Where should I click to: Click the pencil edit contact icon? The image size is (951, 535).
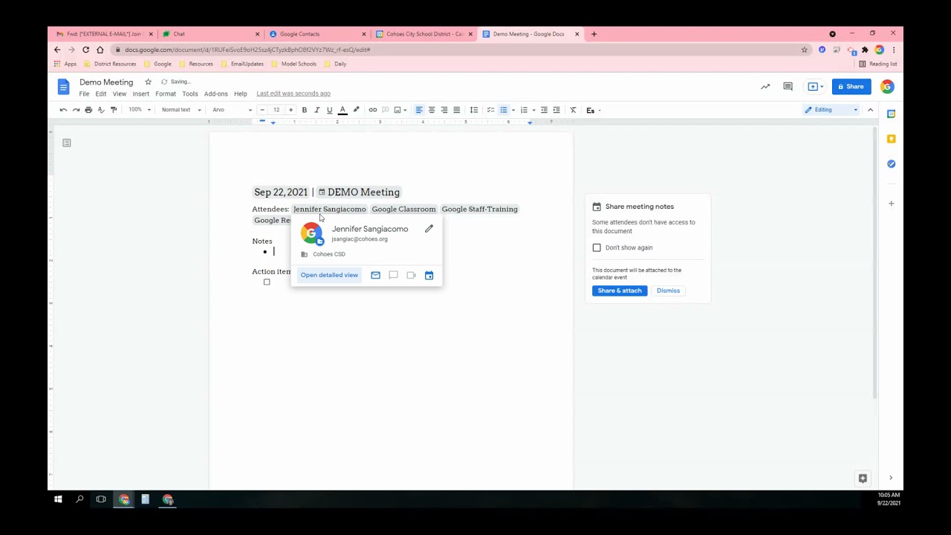(x=429, y=229)
